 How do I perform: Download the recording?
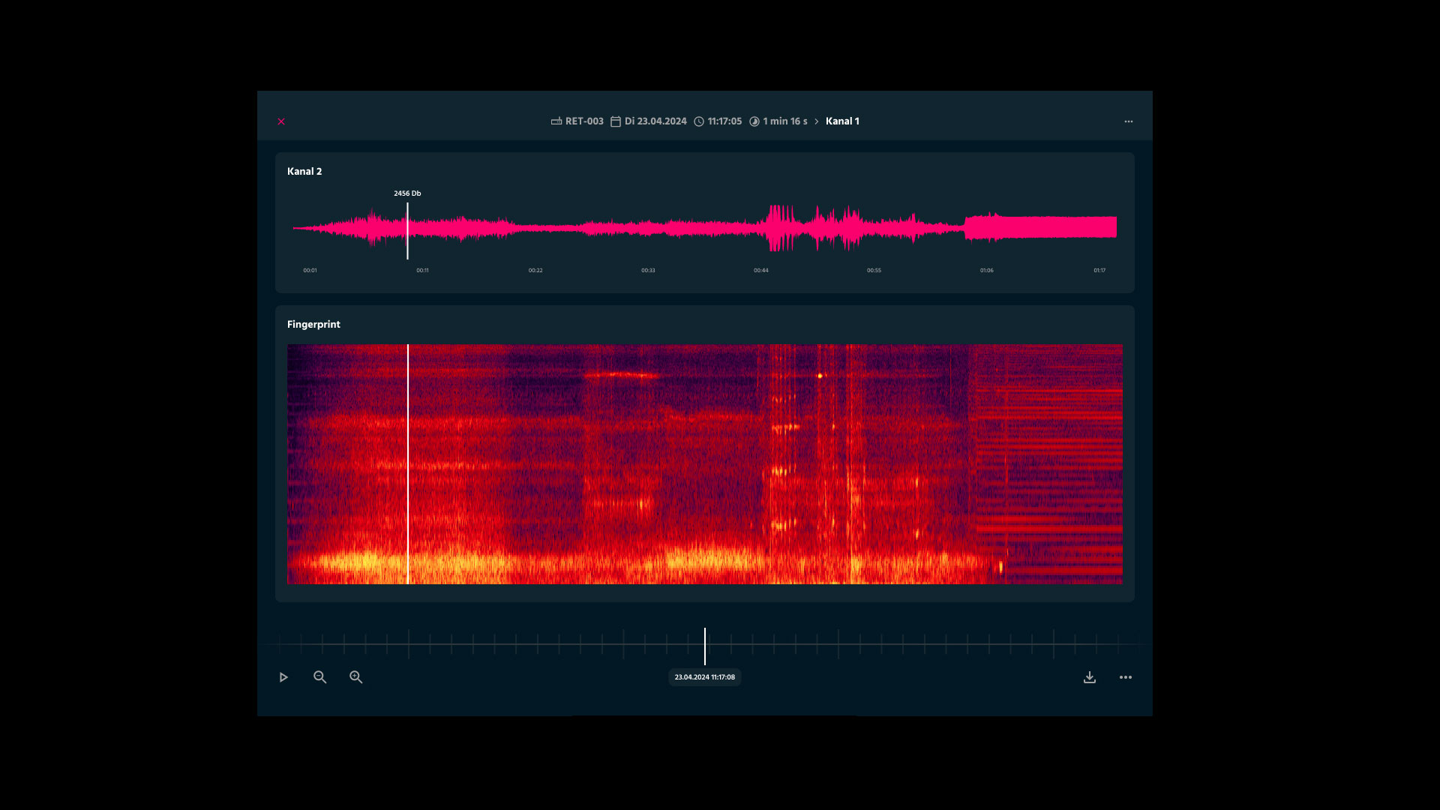1090,677
